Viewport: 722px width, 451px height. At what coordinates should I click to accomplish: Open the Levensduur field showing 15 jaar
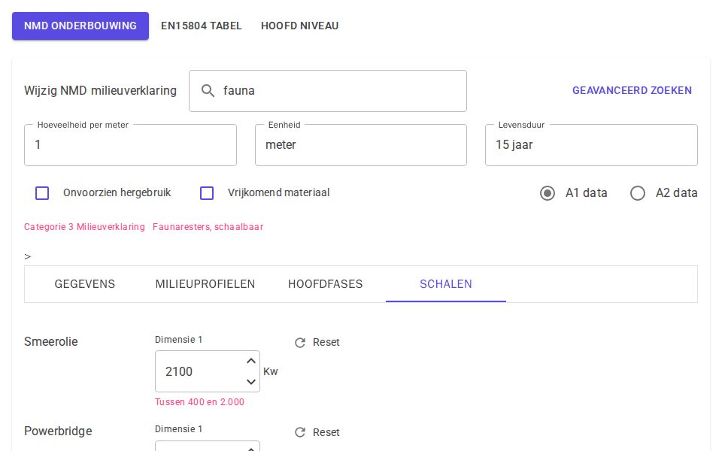[x=591, y=145]
